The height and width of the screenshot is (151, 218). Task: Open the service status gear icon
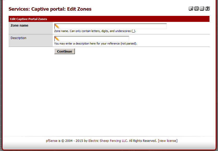[196, 9]
